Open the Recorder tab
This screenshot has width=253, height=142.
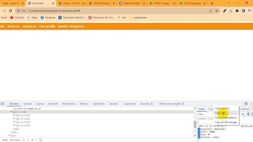coord(147,104)
